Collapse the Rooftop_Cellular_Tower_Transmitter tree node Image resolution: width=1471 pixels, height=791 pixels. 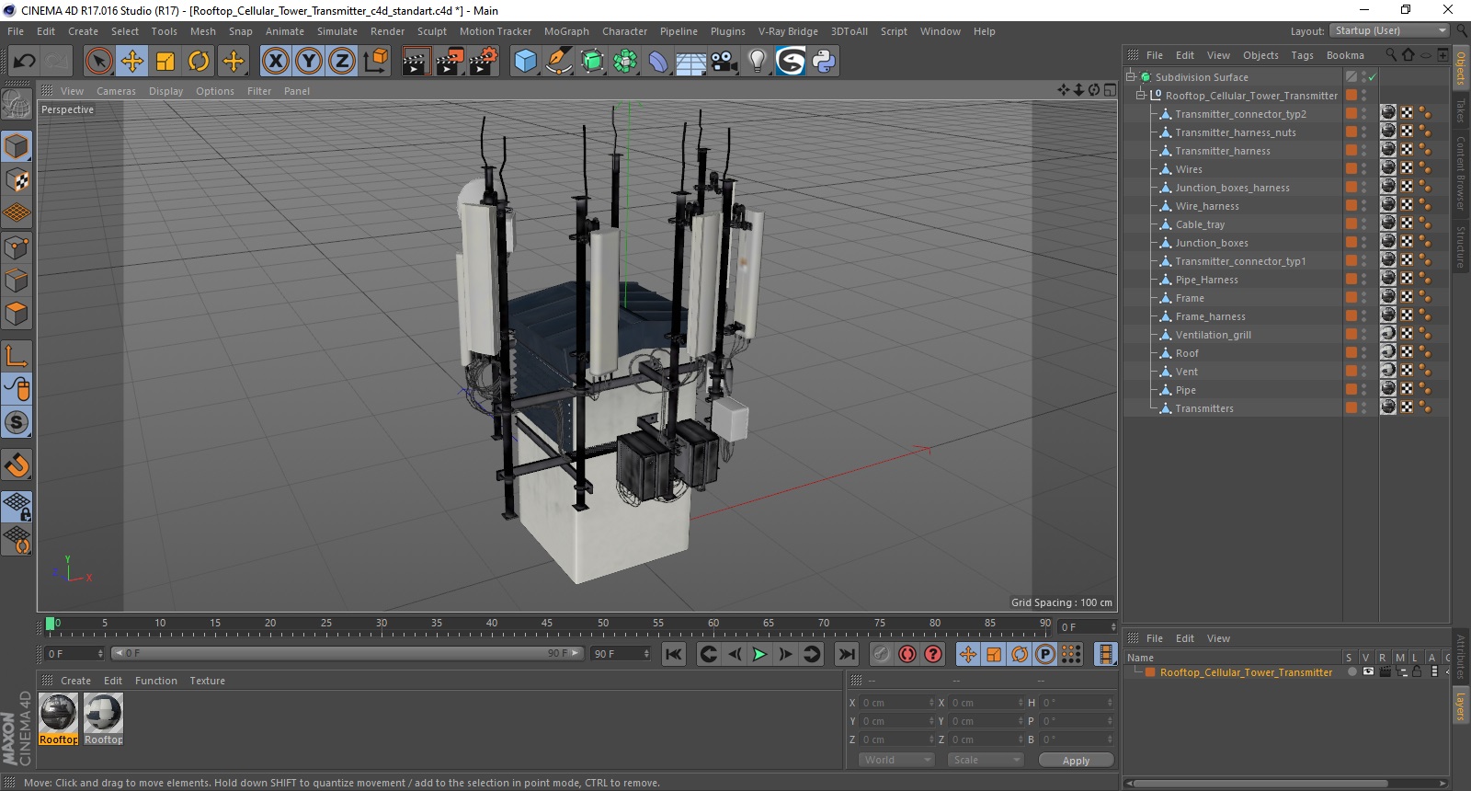pos(1140,95)
